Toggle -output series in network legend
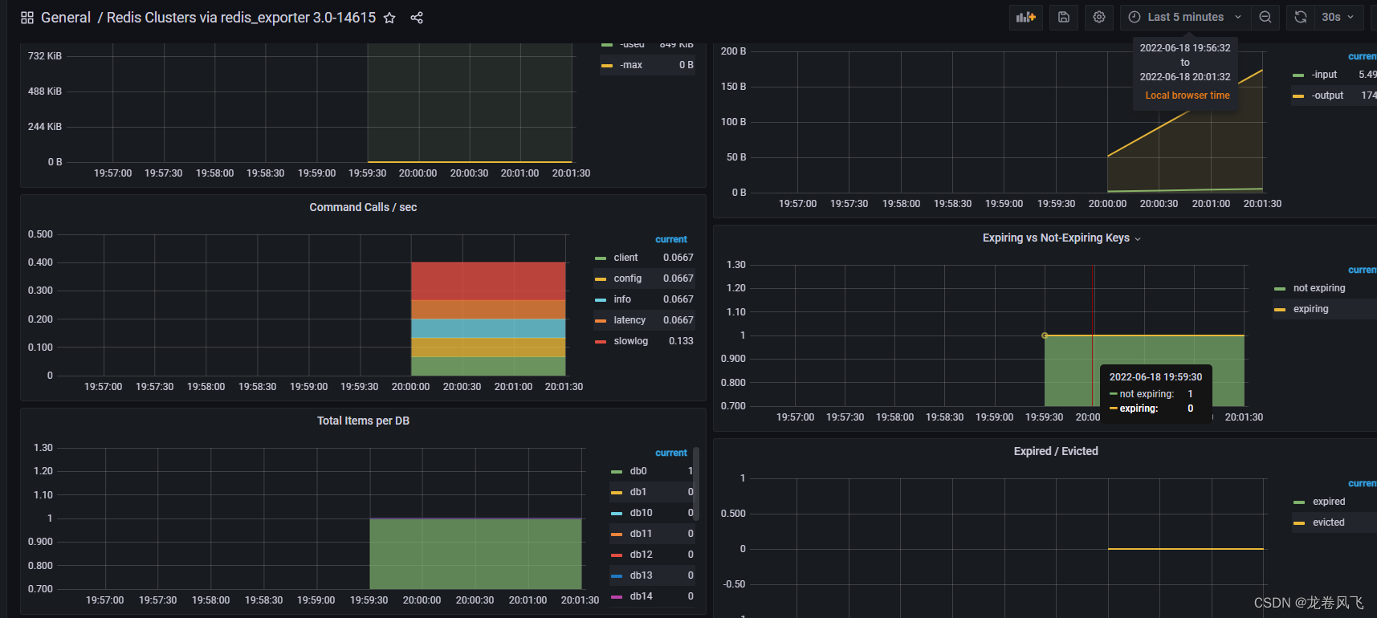1377x618 pixels. (1327, 96)
